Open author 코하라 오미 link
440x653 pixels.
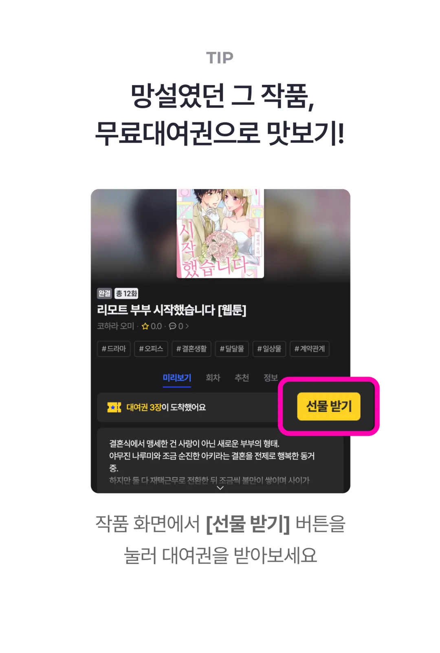tap(115, 326)
